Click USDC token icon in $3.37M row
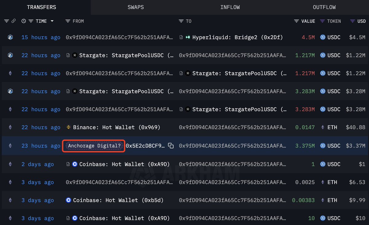Screen dimensions: 369x225 [x=323, y=145]
